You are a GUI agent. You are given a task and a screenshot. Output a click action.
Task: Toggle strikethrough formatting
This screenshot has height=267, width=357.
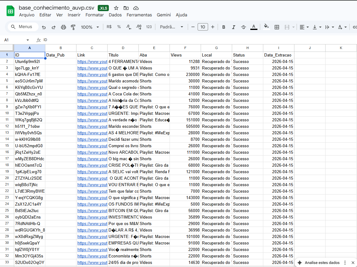(244, 27)
